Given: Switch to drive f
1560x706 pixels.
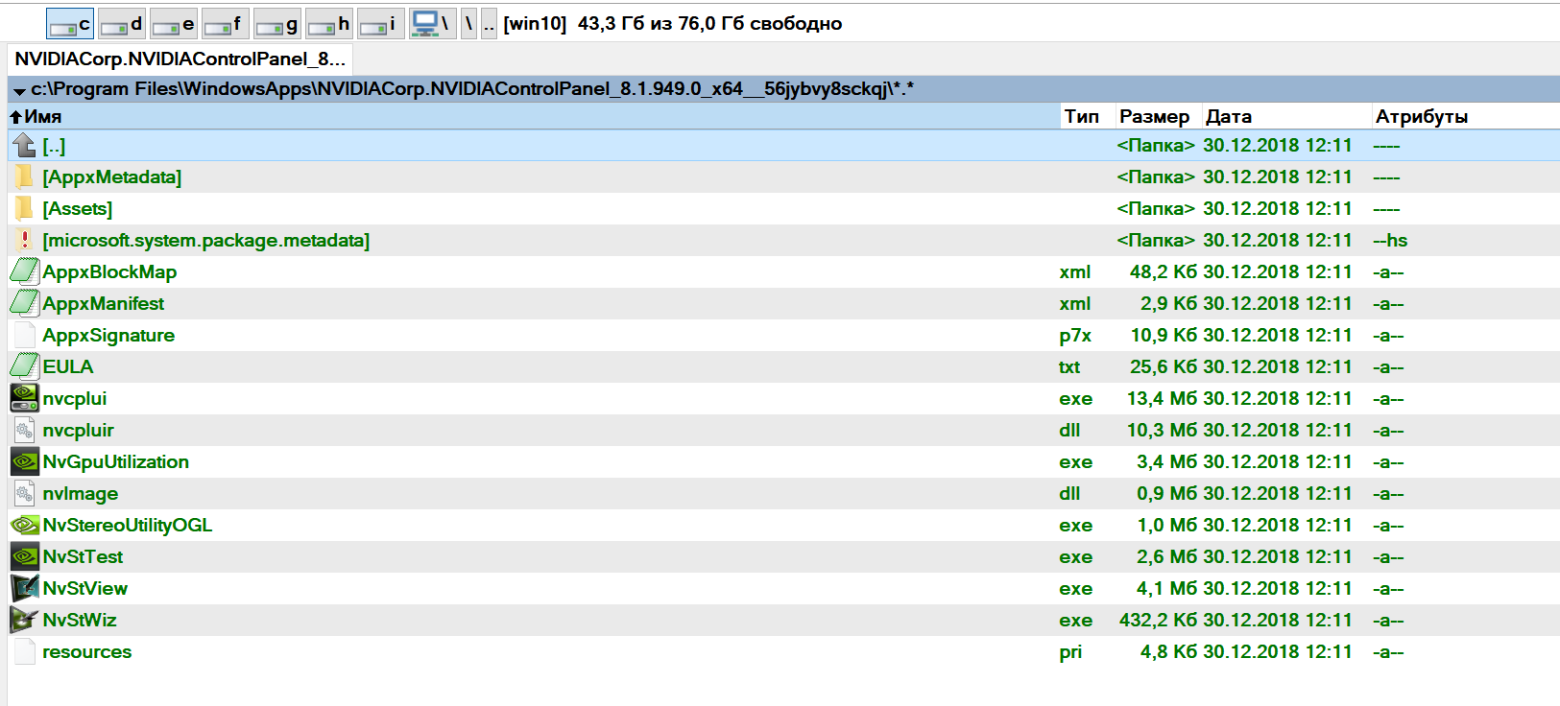Looking at the screenshot, I should 226,24.
